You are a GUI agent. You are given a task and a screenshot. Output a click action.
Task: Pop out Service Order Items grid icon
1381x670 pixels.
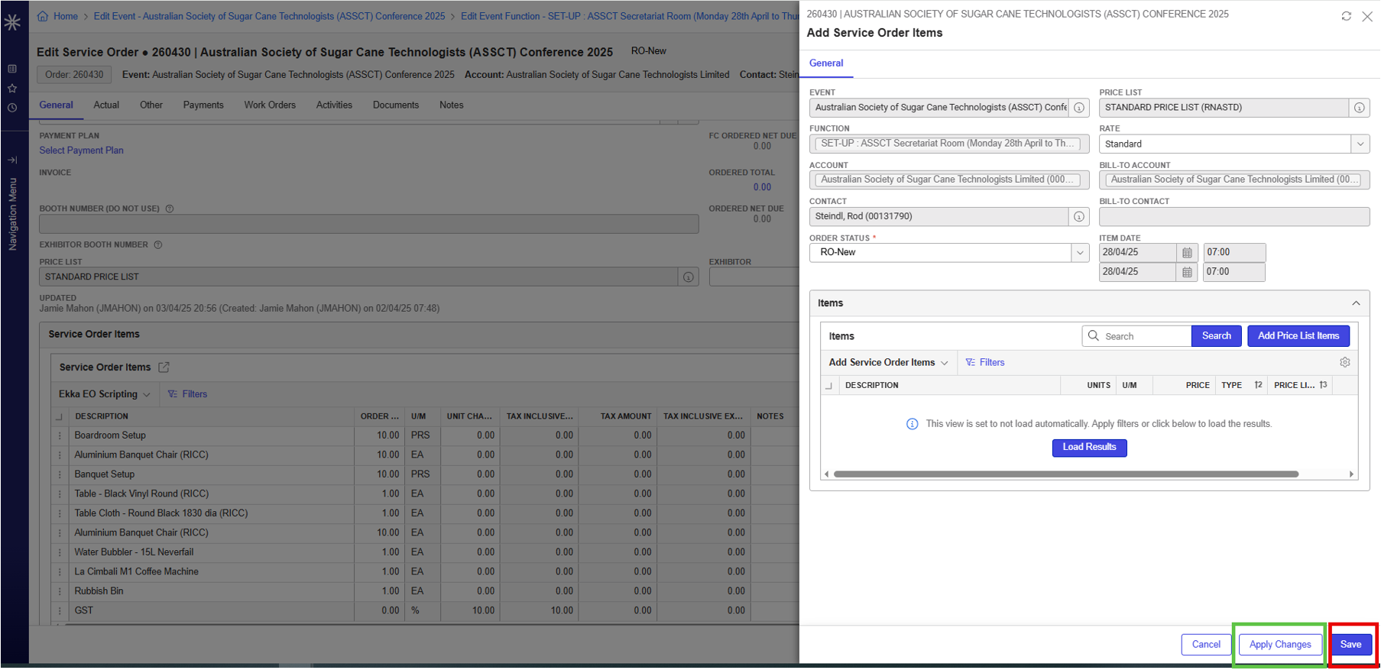click(164, 367)
